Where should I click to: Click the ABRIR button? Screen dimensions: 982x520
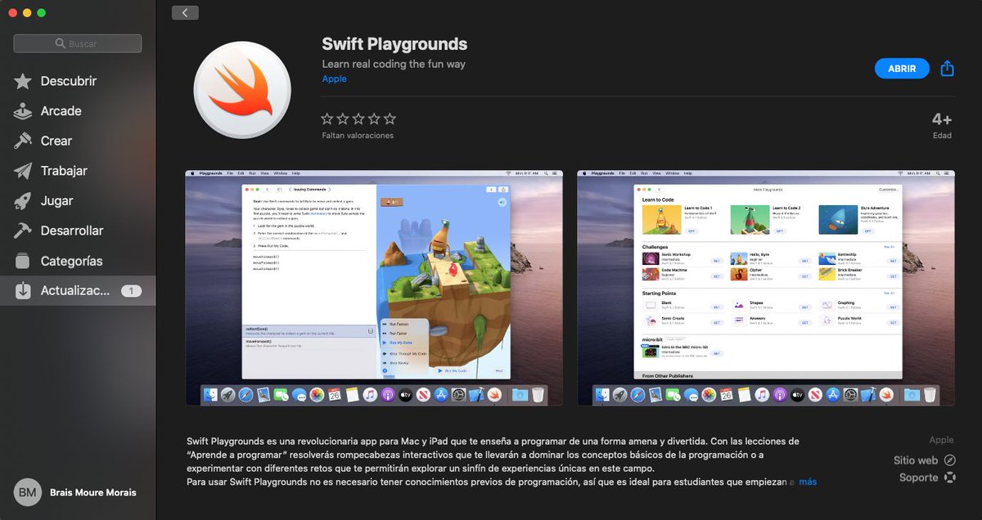click(902, 69)
